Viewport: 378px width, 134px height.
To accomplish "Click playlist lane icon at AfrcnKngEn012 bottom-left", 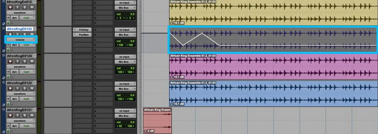I will [x=4, y=23].
